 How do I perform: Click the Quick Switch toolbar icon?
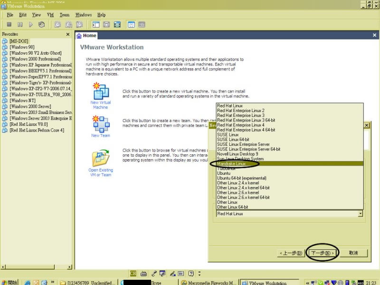click(106, 25)
